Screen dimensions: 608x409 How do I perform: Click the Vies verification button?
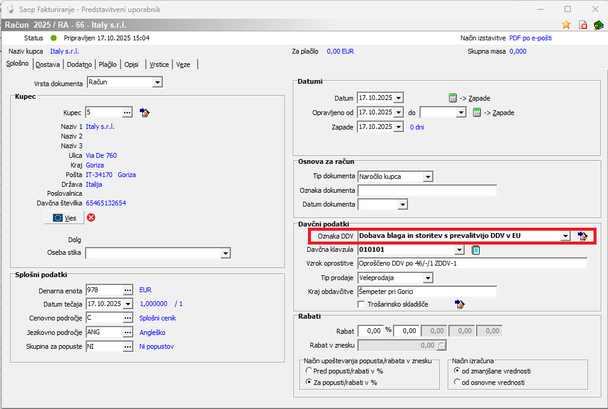64,218
